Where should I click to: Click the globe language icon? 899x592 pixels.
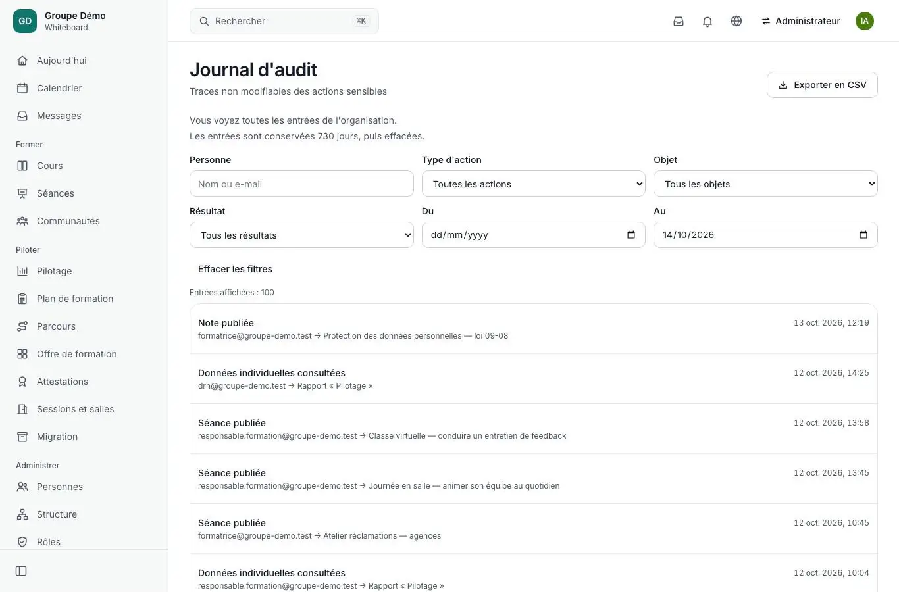pos(736,21)
